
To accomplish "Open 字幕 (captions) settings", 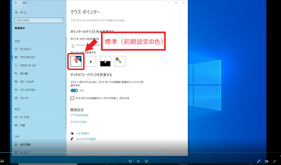I will pos(22,125).
